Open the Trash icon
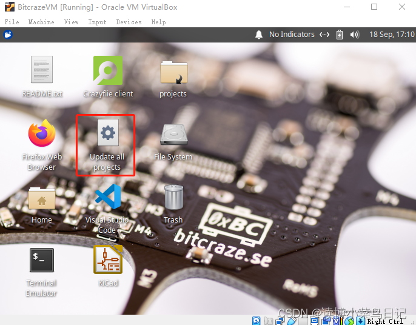Viewport: 416px width, 325px height. point(174,197)
